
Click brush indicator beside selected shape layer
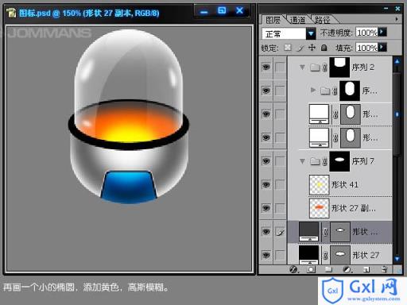(x=280, y=232)
